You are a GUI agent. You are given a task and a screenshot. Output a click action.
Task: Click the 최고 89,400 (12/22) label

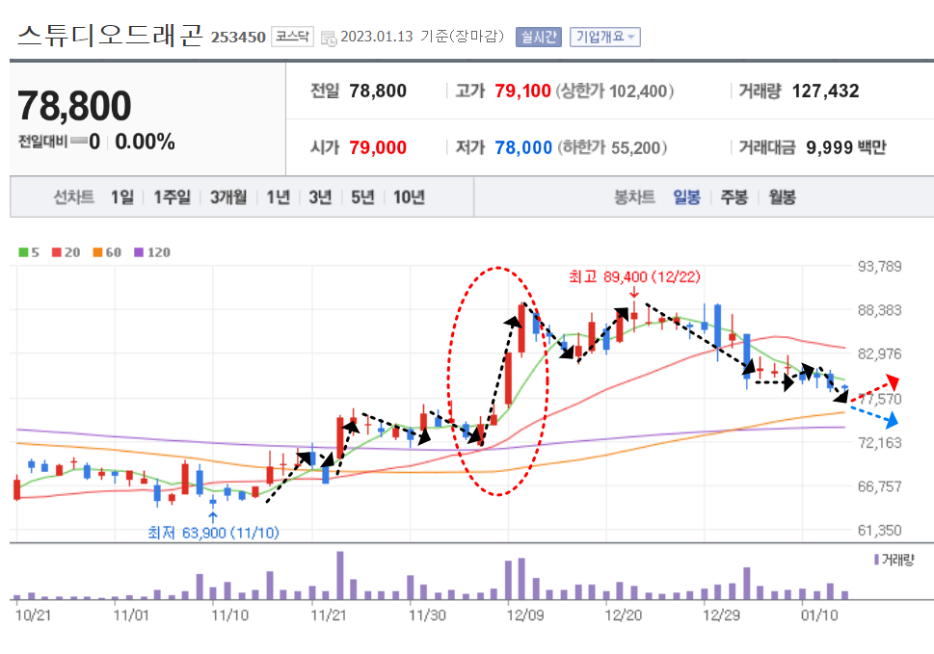634,276
